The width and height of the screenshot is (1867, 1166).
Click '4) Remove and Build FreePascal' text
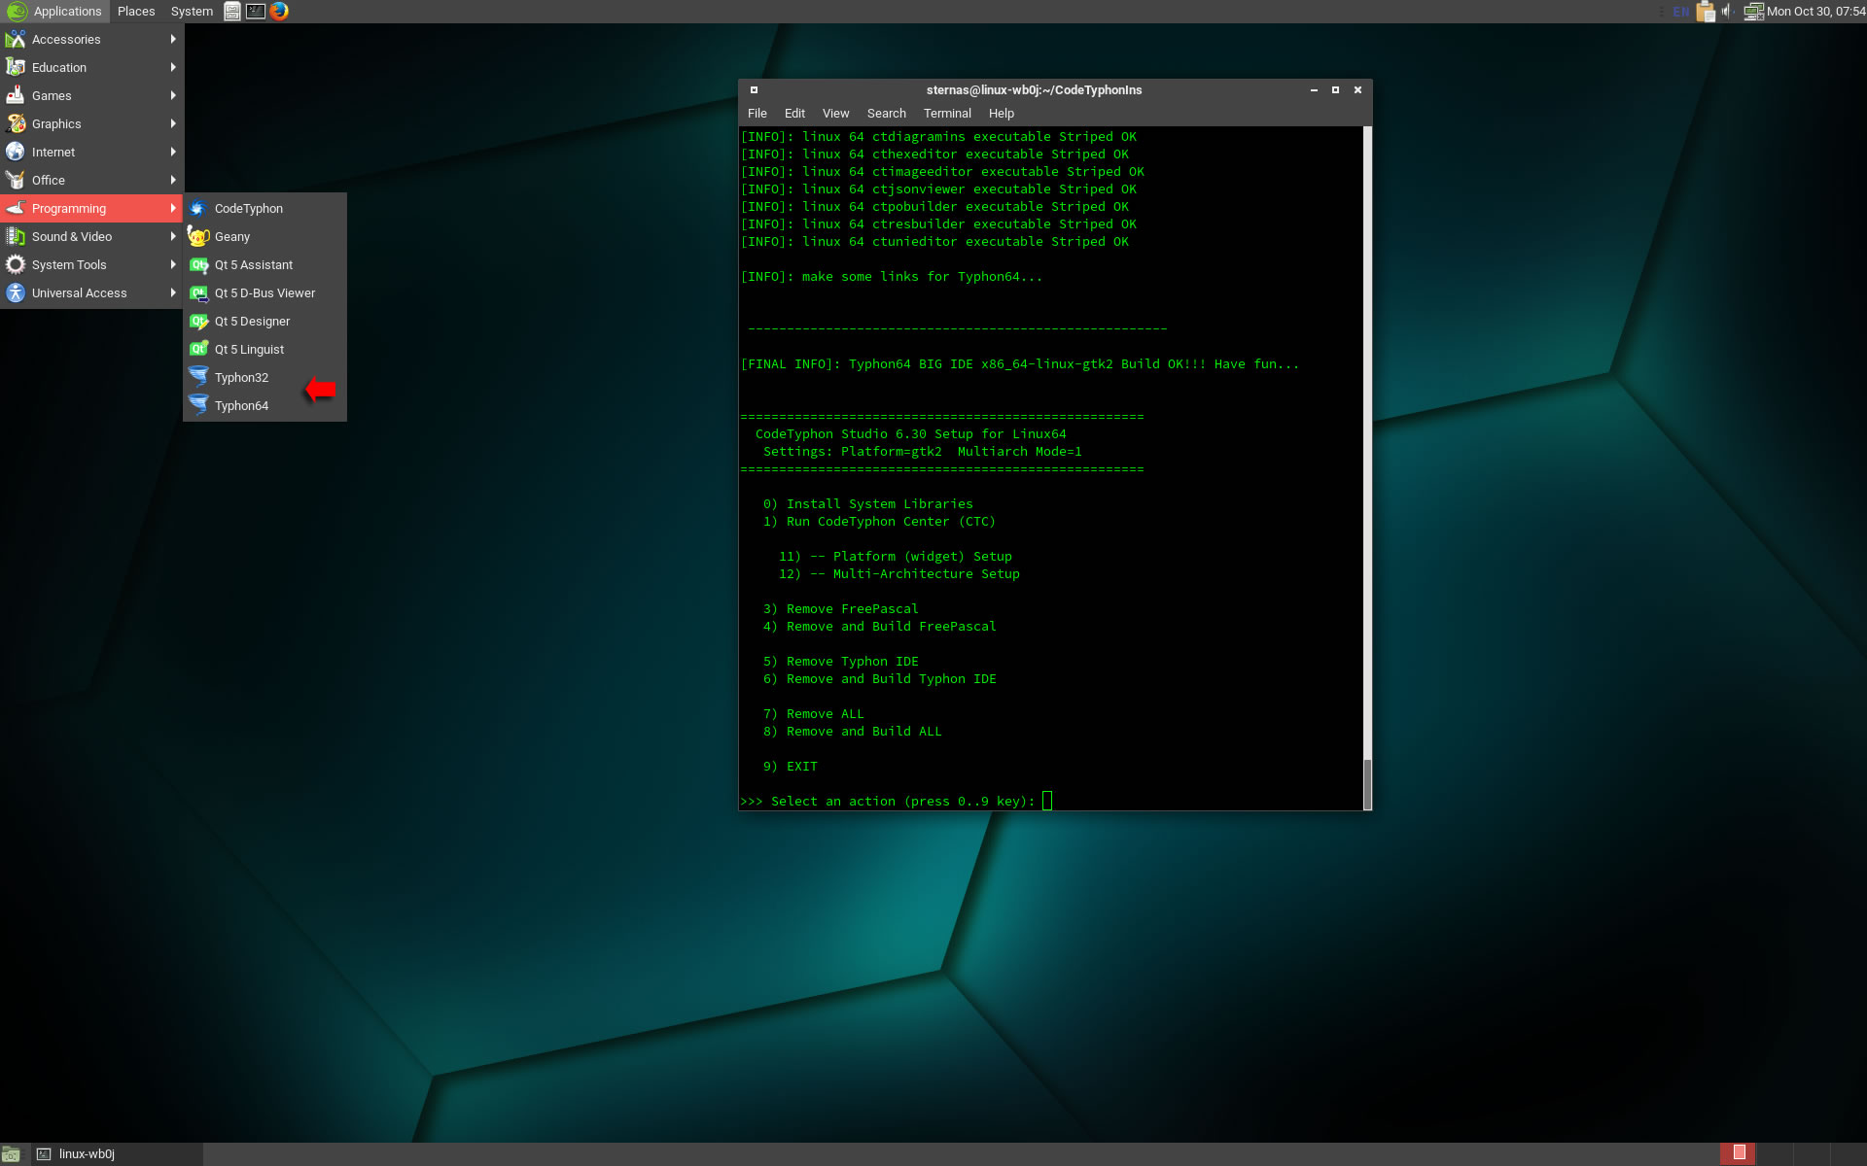click(x=879, y=627)
